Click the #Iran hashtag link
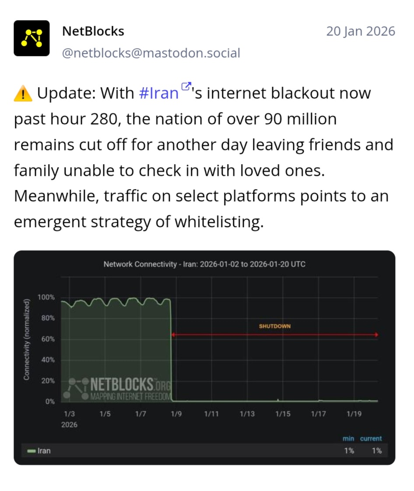 pyautogui.click(x=158, y=93)
